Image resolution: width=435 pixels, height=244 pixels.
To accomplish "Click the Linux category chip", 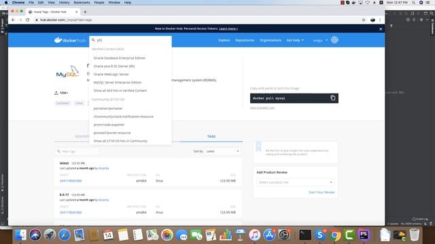I will 79,103.
